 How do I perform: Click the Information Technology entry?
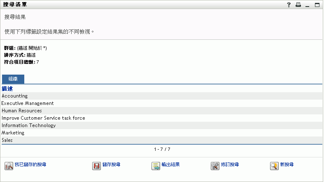[x=28, y=125]
